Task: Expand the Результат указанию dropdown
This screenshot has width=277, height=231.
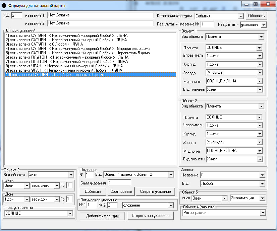Action: [x=263, y=25]
